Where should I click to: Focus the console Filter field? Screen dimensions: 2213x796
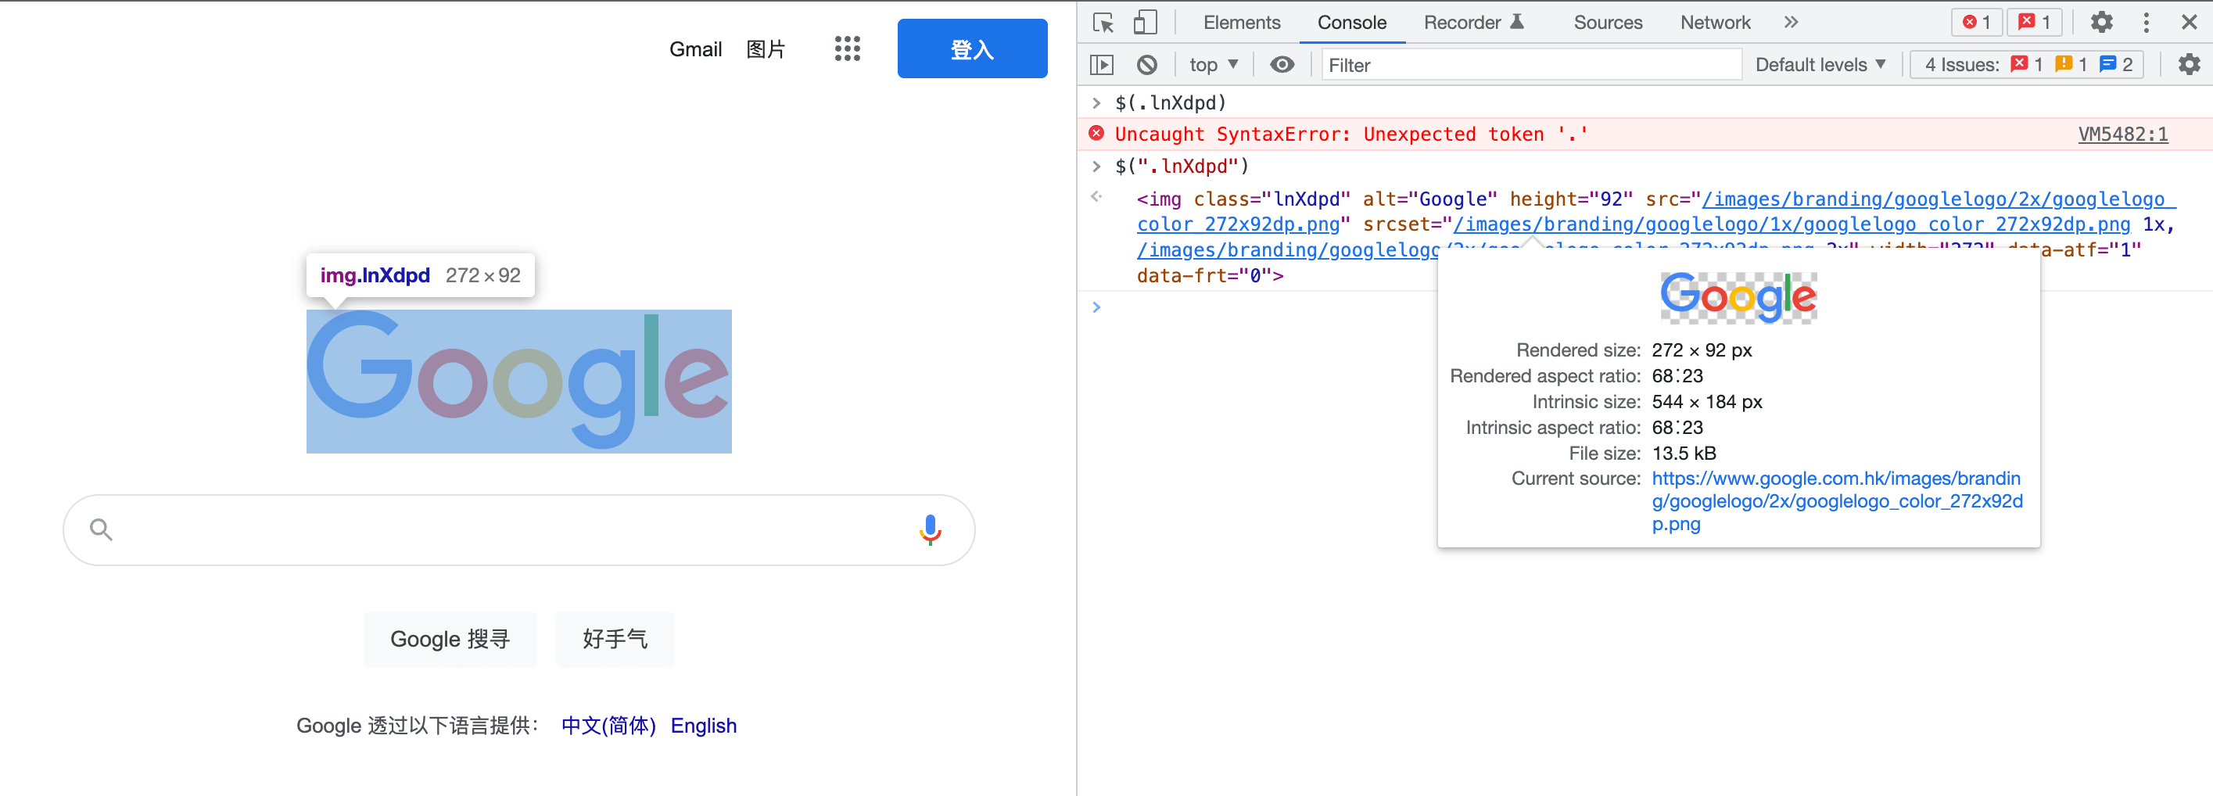pos(1530,64)
